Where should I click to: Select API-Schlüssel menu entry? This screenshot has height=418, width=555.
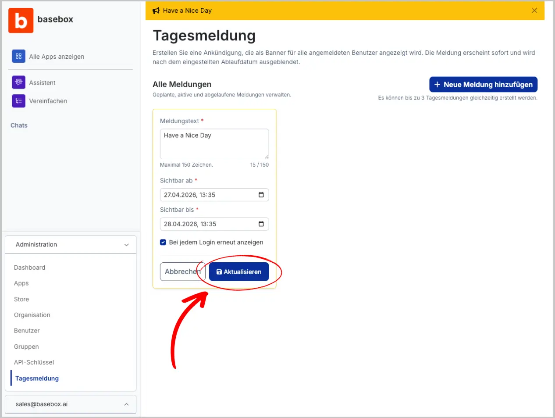pos(34,362)
